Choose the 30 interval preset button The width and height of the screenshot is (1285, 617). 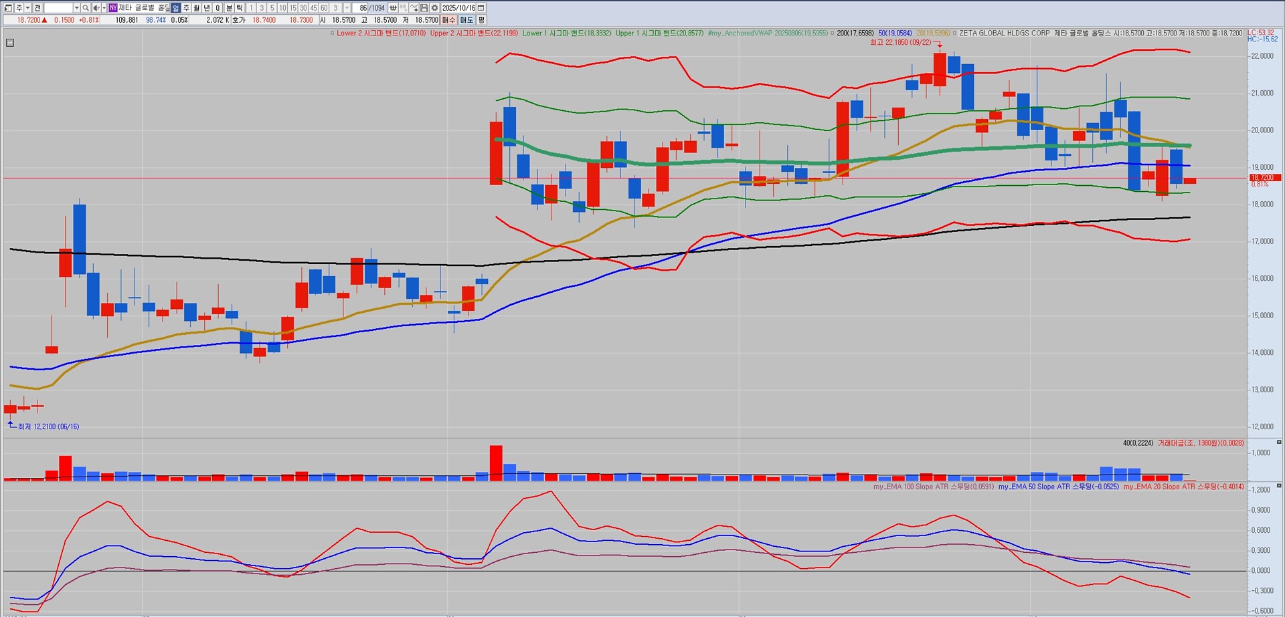(x=303, y=8)
